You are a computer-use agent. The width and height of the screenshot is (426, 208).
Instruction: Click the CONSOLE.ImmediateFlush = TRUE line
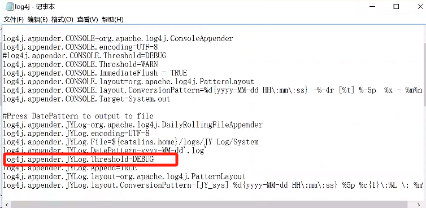point(95,73)
